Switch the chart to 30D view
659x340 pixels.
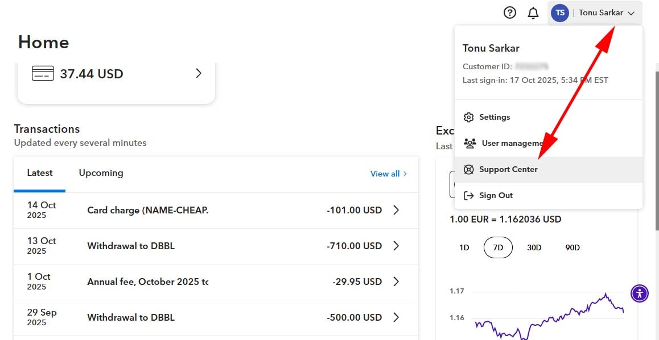pyautogui.click(x=534, y=247)
